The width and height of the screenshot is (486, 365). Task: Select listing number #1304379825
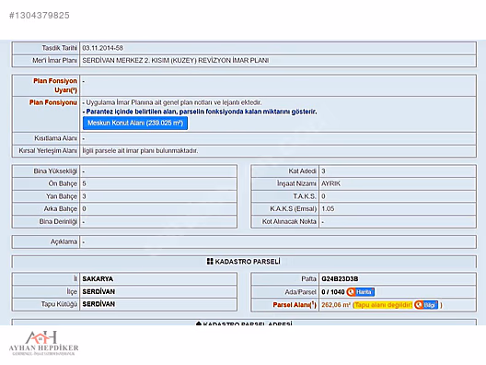(x=40, y=15)
